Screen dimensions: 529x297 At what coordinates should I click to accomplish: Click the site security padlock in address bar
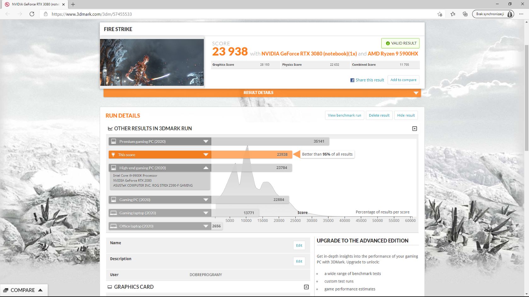tap(46, 14)
